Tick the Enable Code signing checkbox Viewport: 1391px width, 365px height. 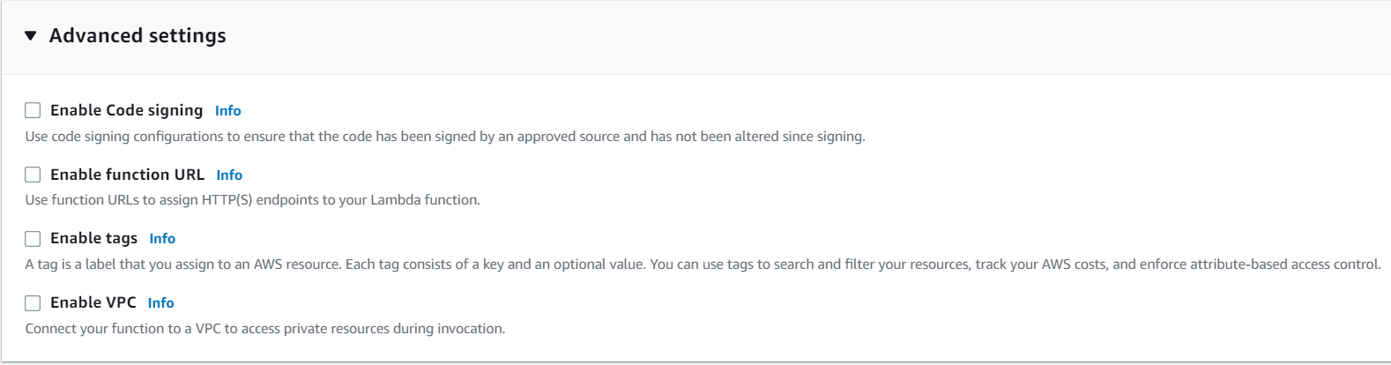33,110
